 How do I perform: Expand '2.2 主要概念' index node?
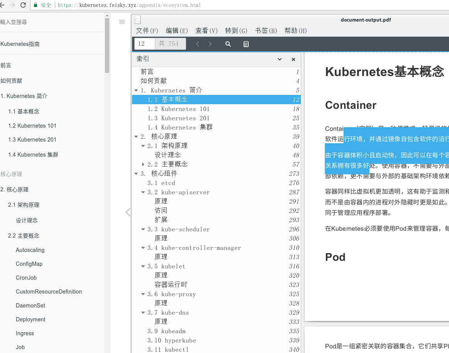(x=143, y=164)
